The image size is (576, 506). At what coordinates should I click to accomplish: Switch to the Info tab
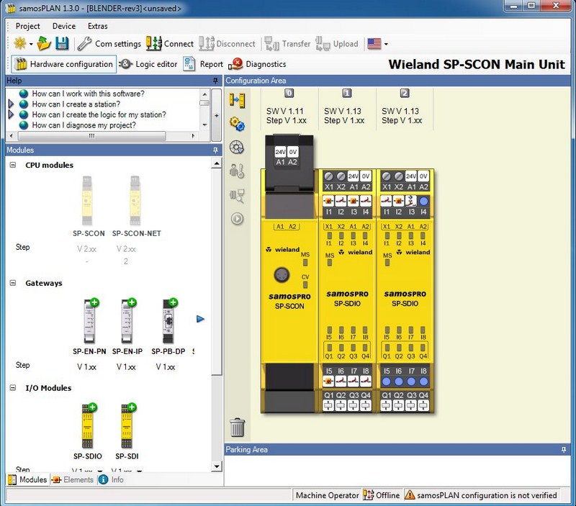112,479
